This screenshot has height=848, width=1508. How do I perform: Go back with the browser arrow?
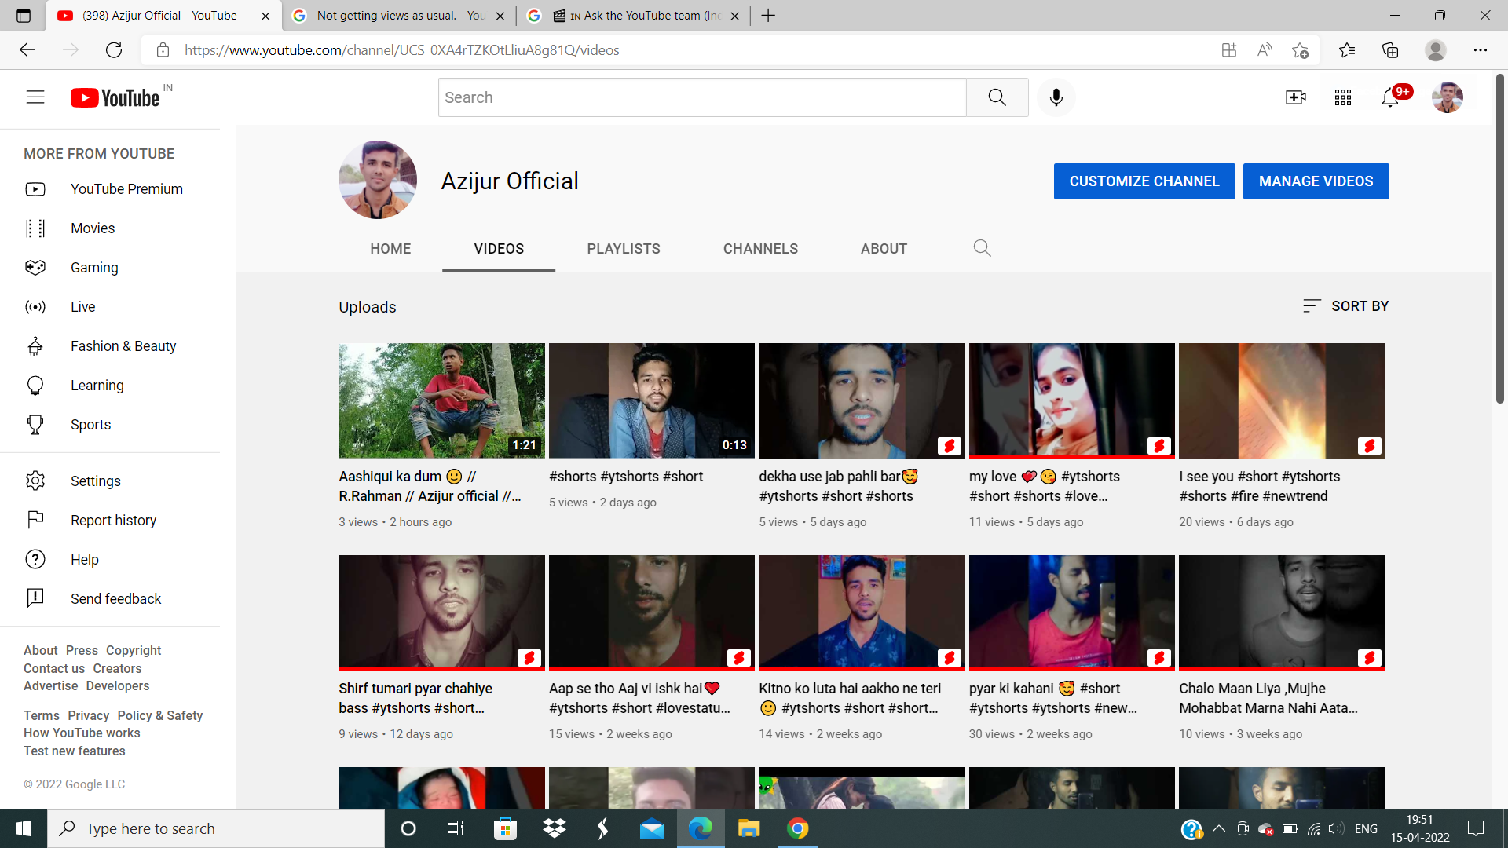point(27,50)
